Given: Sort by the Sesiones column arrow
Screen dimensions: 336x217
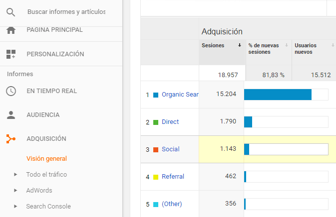Looking at the screenshot, I should click(x=239, y=45).
